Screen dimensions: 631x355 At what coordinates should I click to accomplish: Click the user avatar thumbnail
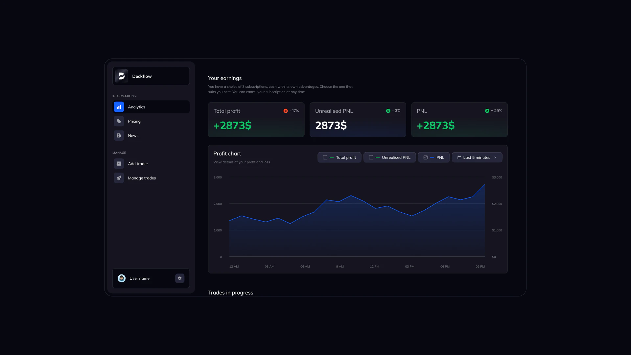(x=121, y=278)
